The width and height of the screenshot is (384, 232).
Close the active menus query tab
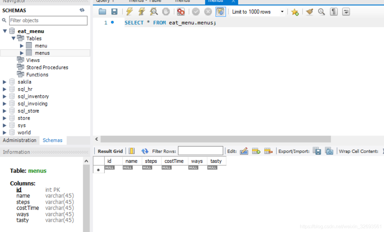coord(233,2)
